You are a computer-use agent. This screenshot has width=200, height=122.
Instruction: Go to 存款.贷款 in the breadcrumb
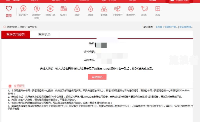[x=12, y=27]
